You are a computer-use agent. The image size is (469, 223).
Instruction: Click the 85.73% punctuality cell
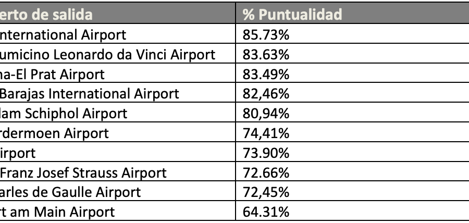click(x=352, y=33)
